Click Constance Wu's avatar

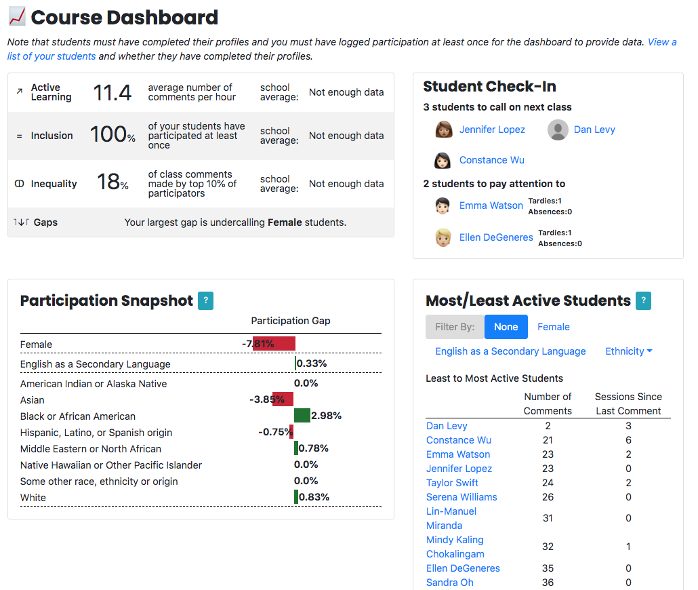[x=443, y=160]
